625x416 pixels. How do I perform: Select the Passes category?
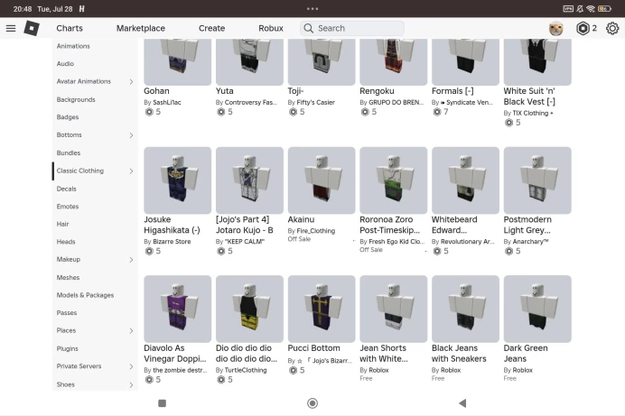pyautogui.click(x=67, y=313)
